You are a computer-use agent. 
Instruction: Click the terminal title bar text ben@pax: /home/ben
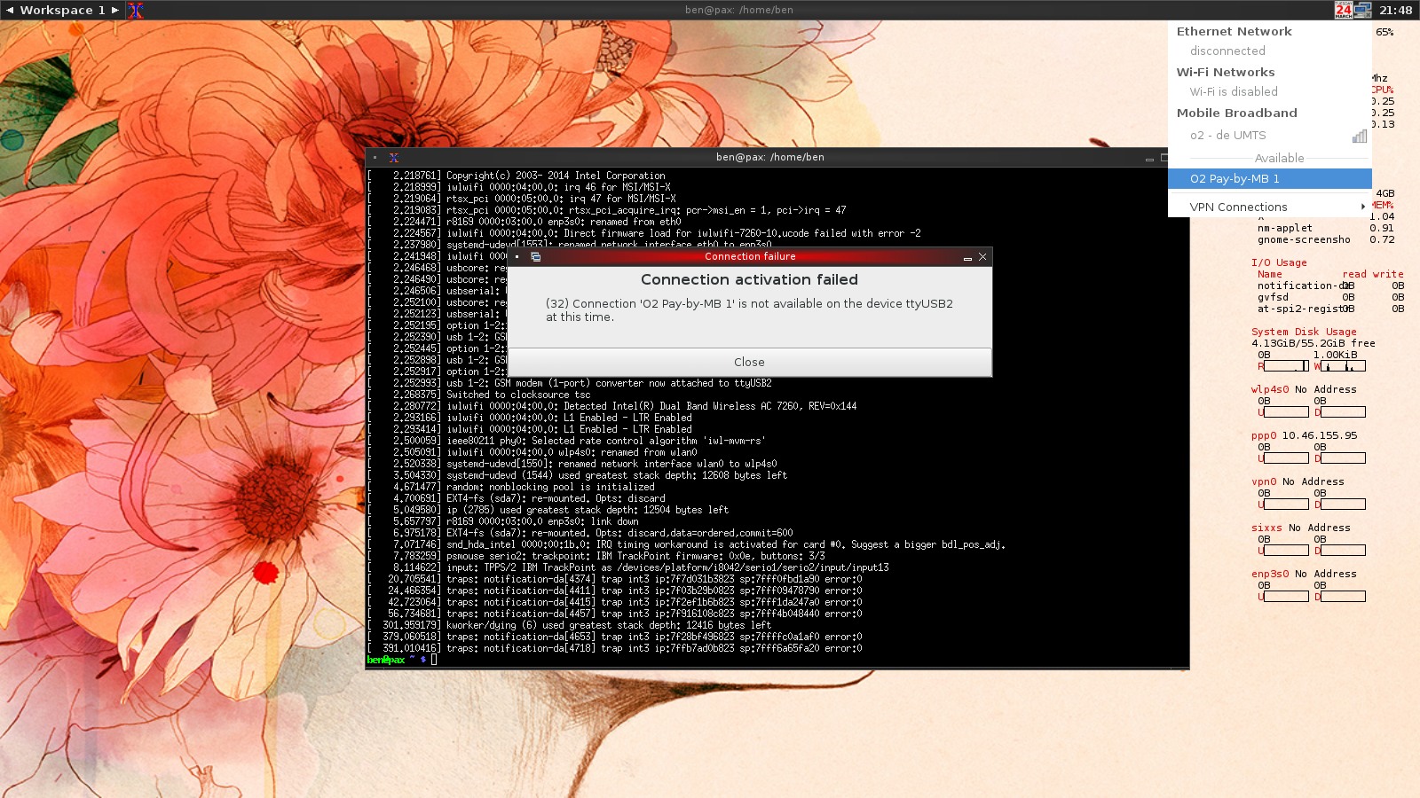tap(769, 157)
